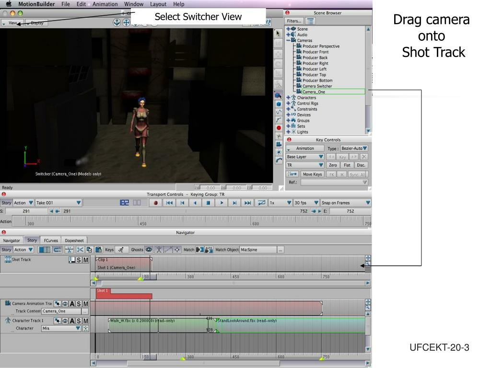Image resolution: width=491 pixels, height=368 pixels.
Task: Select the arrow selection tool in viewer toolbar
Action: [x=278, y=34]
